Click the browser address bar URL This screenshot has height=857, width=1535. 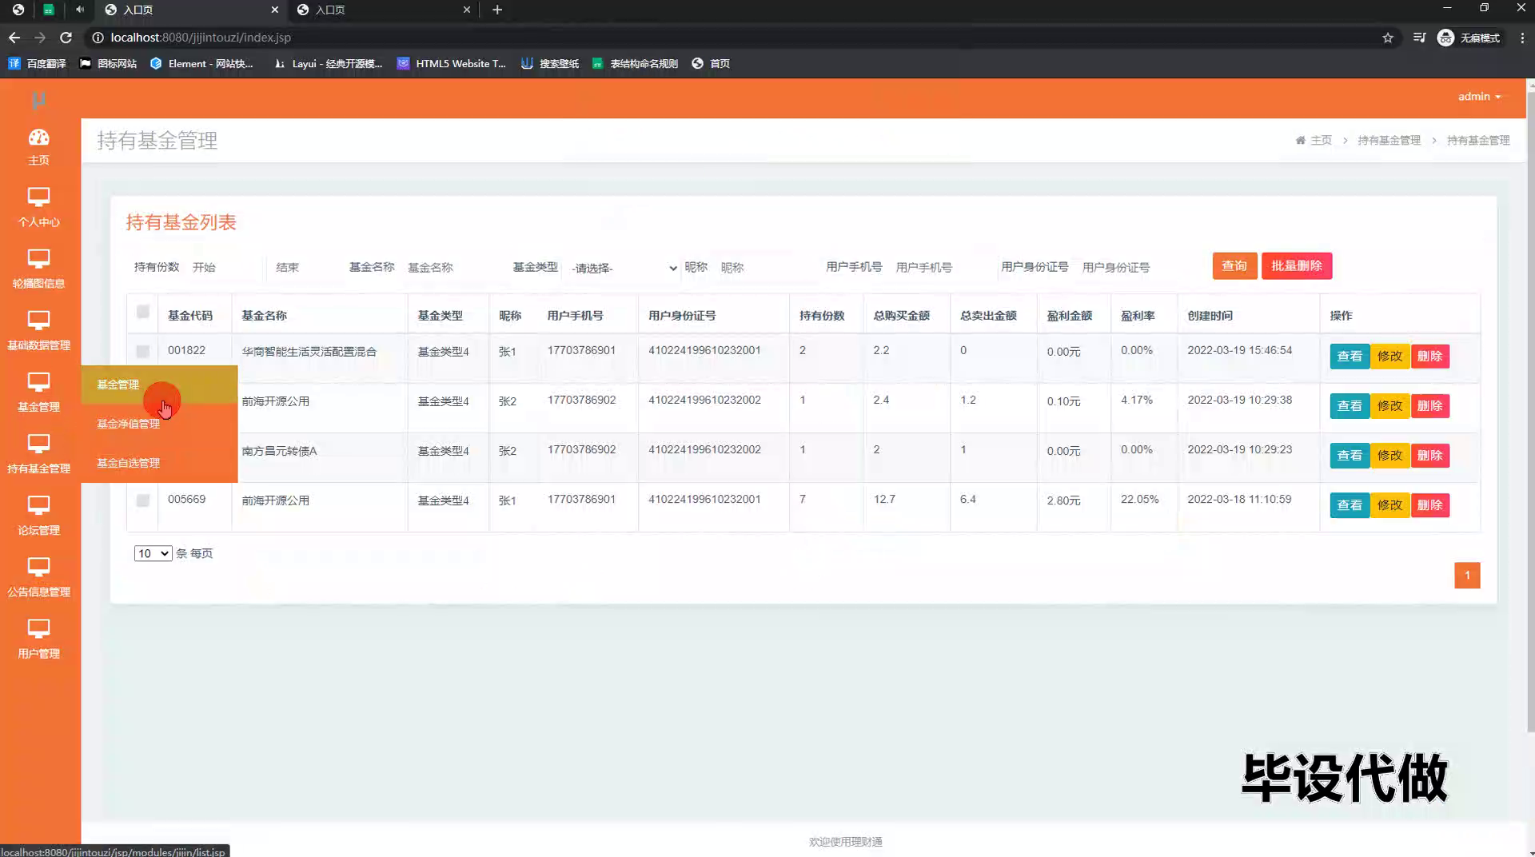point(201,38)
